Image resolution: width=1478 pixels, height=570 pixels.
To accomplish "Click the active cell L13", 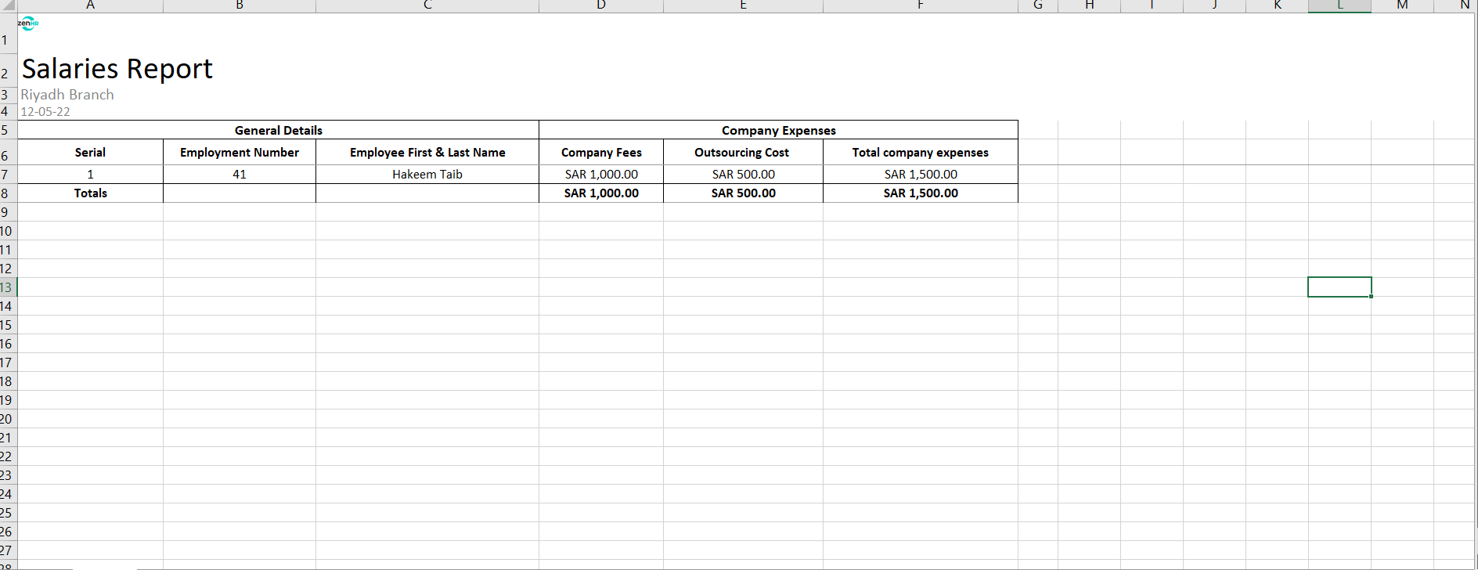I will (1339, 287).
